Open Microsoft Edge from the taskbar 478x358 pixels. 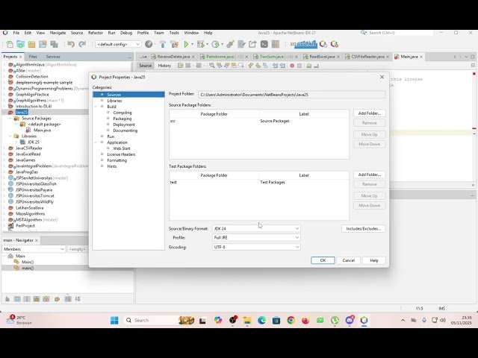(x=261, y=320)
